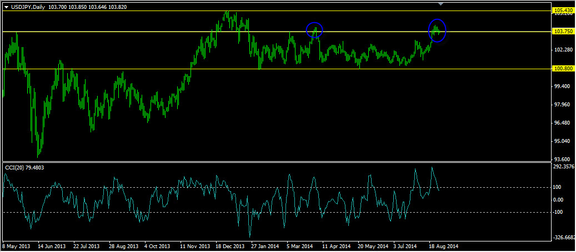Viewport: 576px width, 252px height.
Task: Click the CCI -100 level label
Action: (559, 212)
